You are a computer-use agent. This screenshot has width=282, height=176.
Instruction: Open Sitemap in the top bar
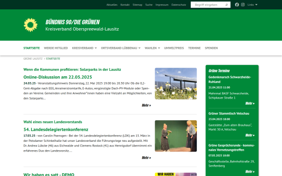(x=137, y=5)
